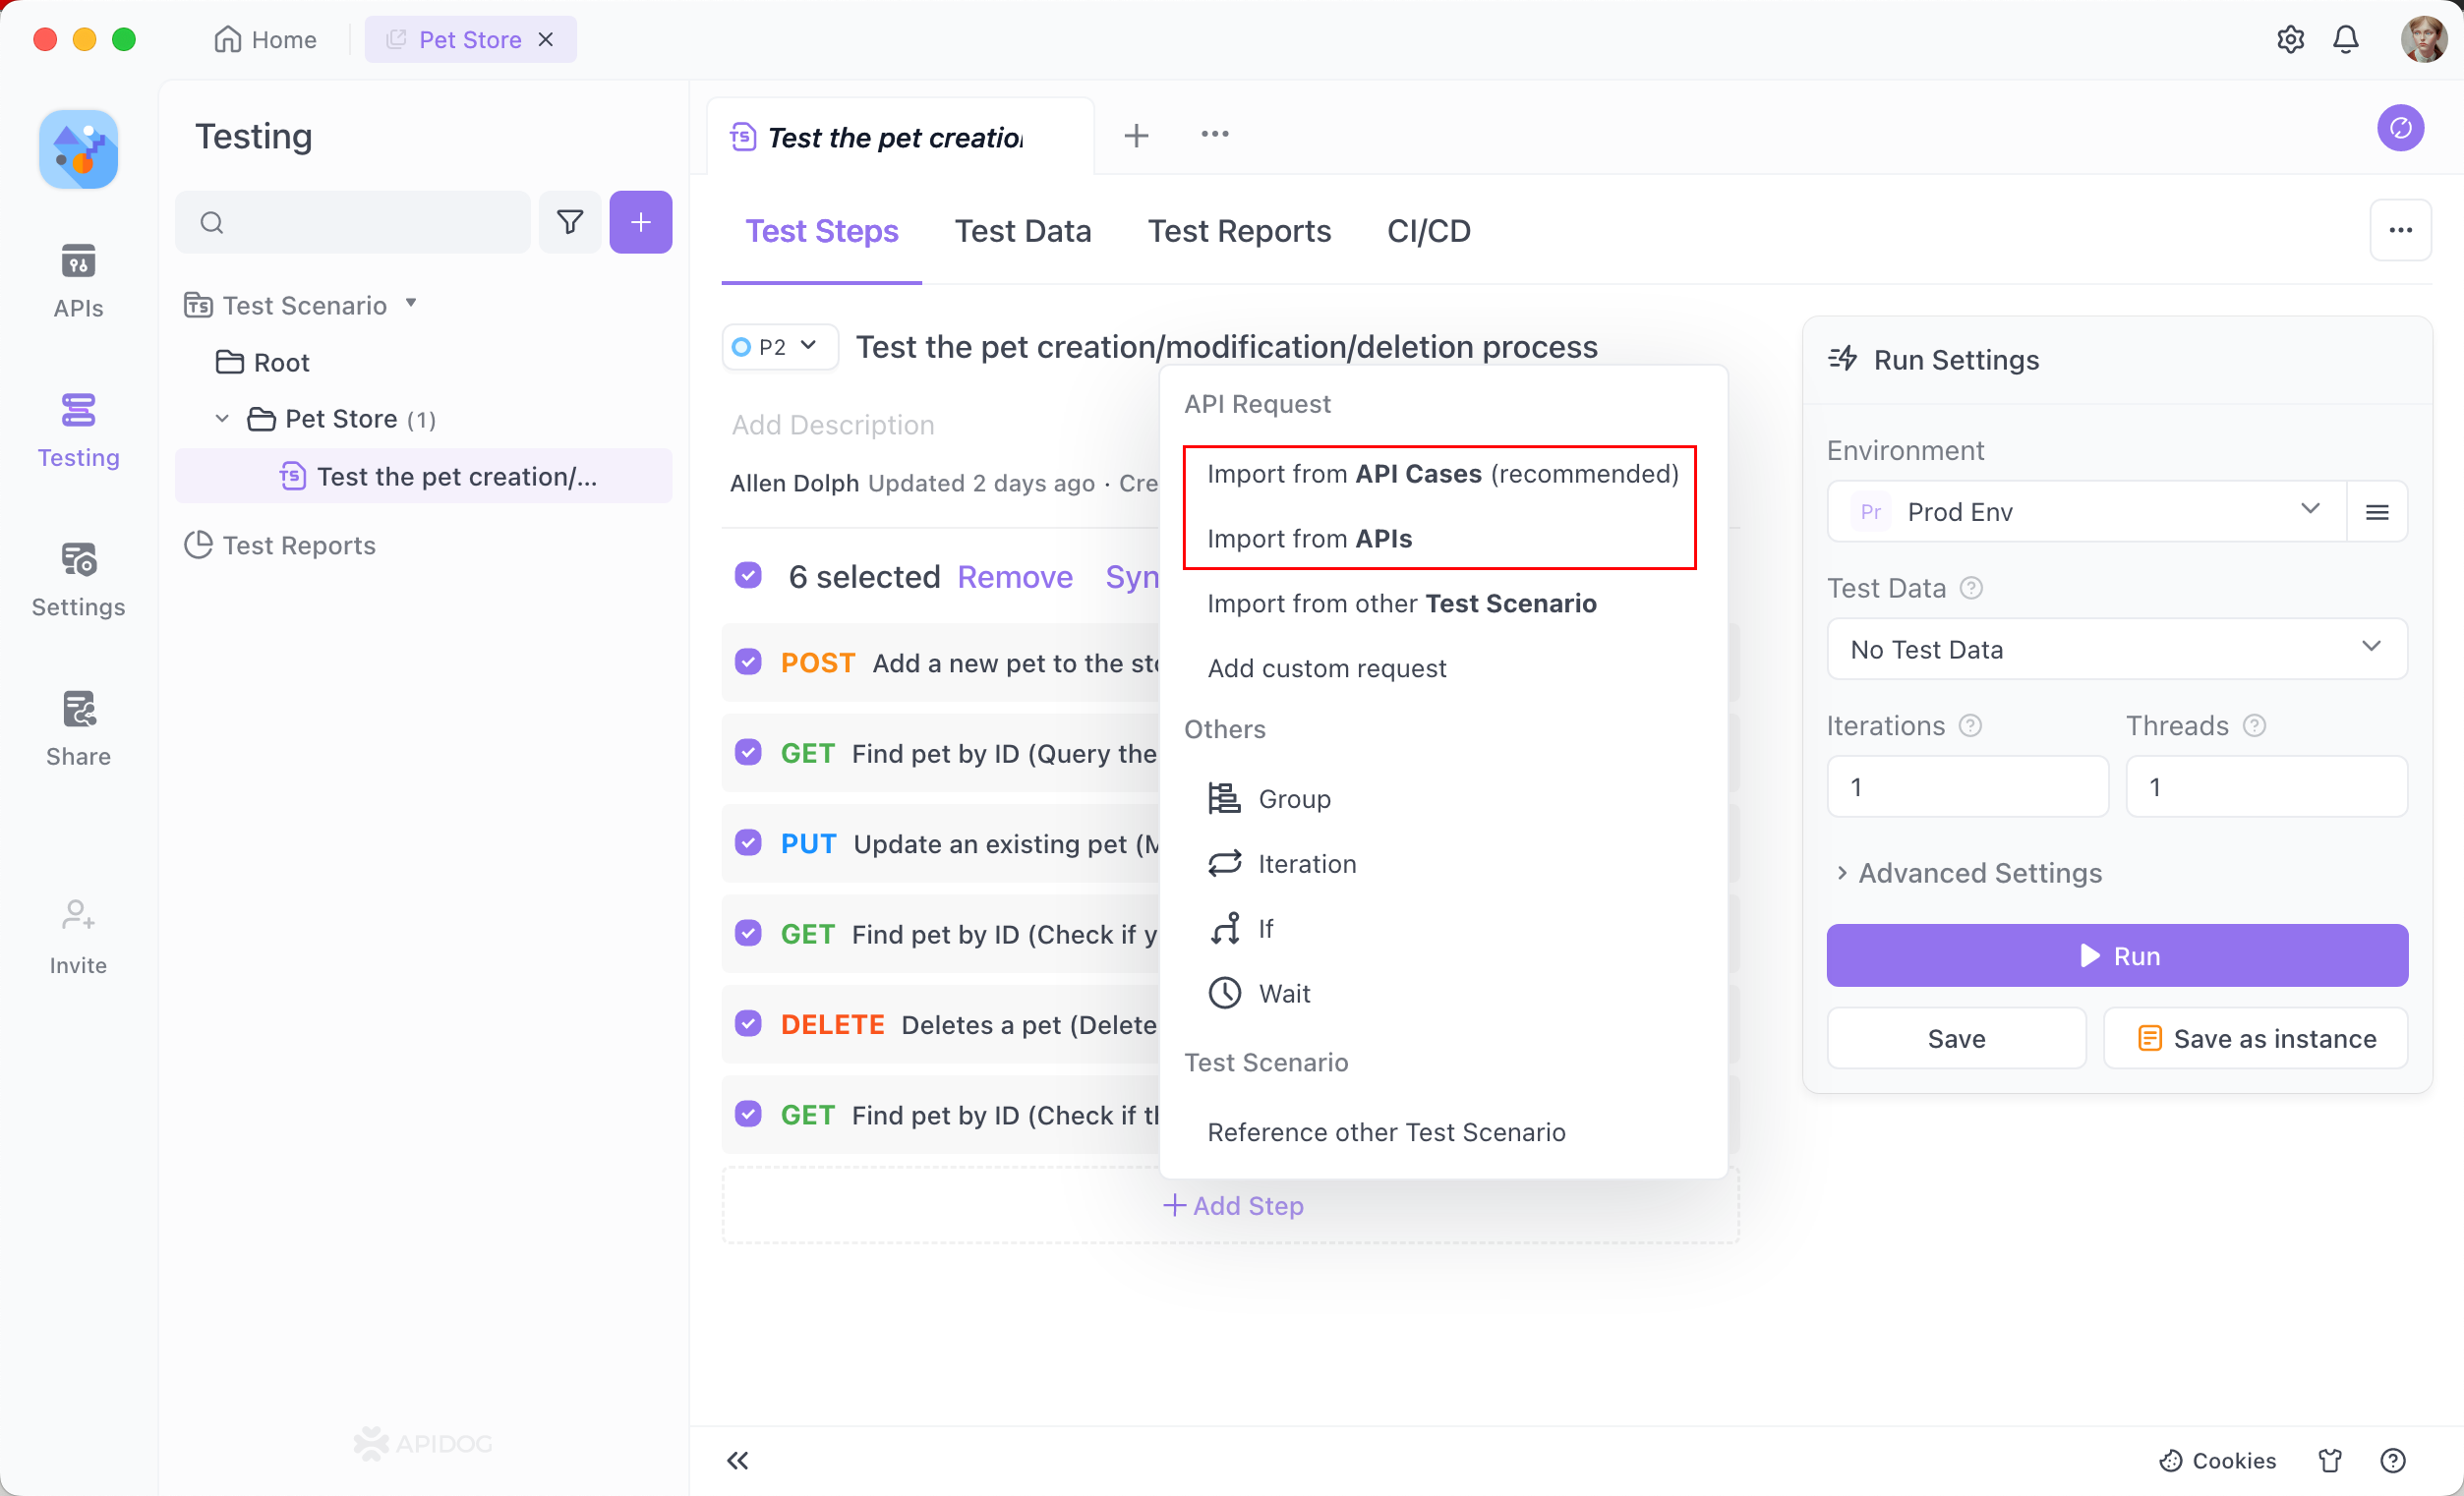Toggle the POST step checkbox

point(748,662)
